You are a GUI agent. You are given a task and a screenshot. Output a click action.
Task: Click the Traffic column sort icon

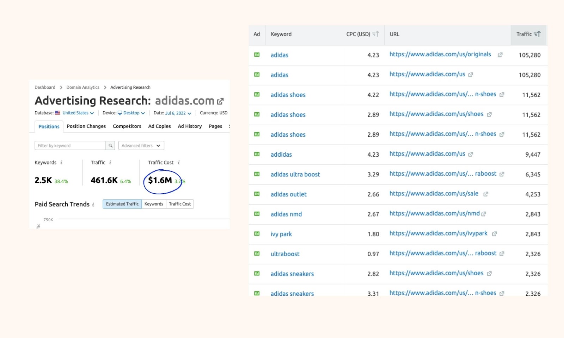[537, 34]
